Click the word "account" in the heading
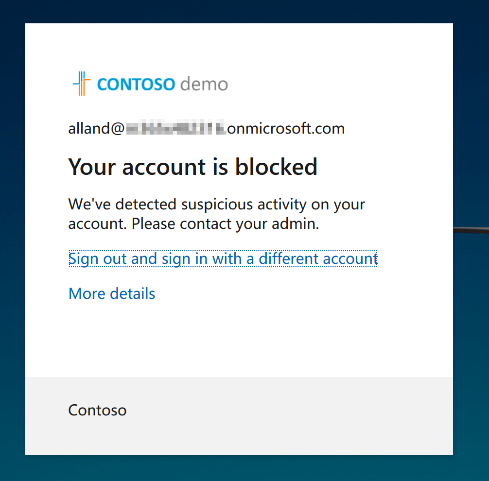Viewport: 489px width, 481px height. (x=164, y=168)
